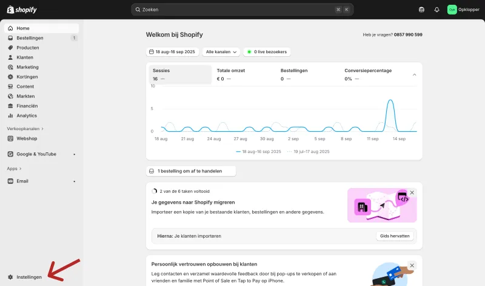Click the Google & YouTube icon

[x=10, y=154]
